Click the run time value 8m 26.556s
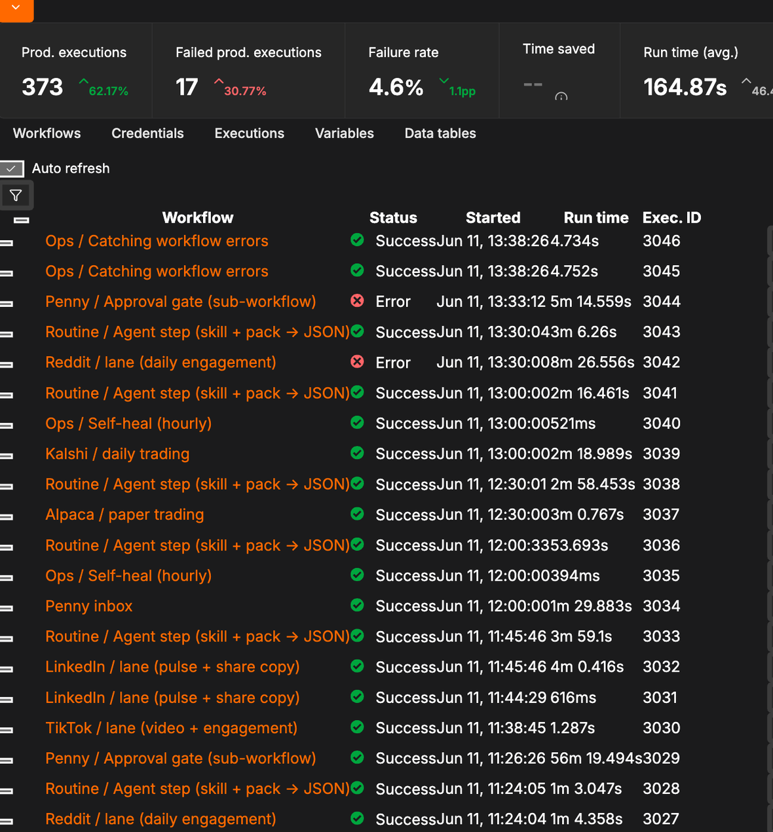This screenshot has height=832, width=773. point(592,363)
